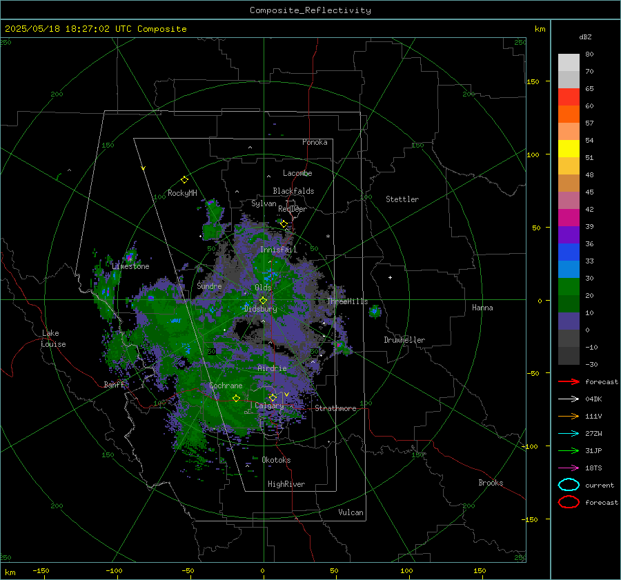Click yellow diamond marker near RedDeer
621x580 pixels.
284,224
